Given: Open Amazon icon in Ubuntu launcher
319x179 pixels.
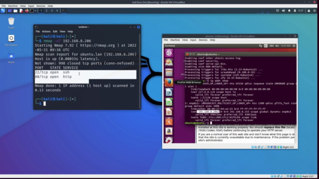Looking at the screenshot, I should click(x=169, y=131).
